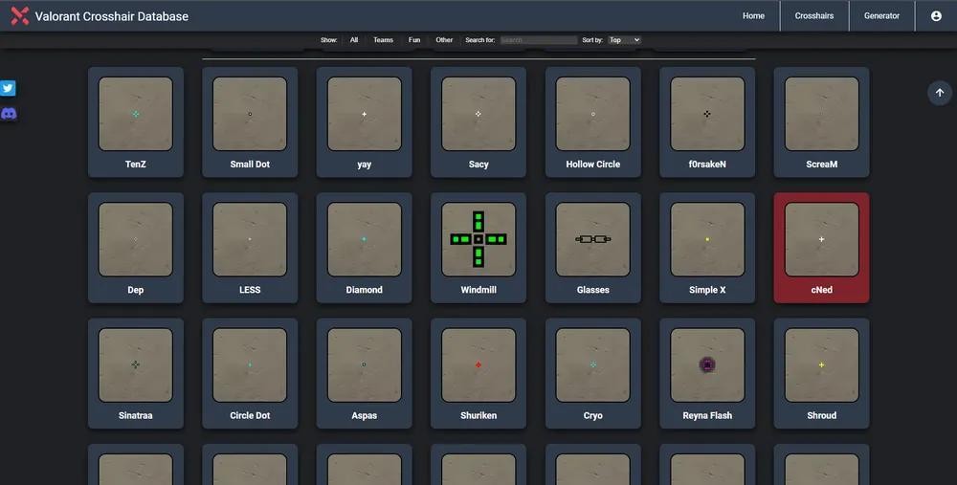Open the user account profile icon

pyautogui.click(x=936, y=16)
